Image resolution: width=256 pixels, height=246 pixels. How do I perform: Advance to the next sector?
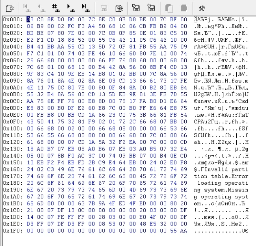[70, 7]
